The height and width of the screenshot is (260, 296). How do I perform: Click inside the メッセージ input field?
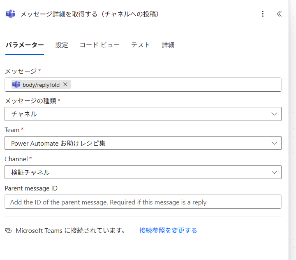coord(143,84)
